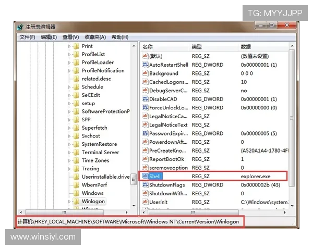313x250 pixels.
Task: Expand the Print tree node arrow
Action: [x=69, y=46]
